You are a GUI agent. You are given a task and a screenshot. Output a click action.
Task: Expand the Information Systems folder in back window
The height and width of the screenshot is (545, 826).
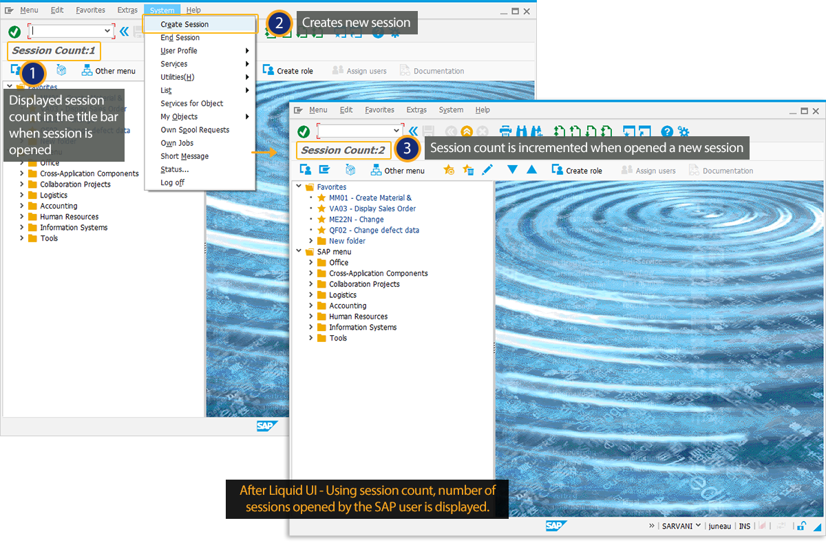click(x=21, y=227)
